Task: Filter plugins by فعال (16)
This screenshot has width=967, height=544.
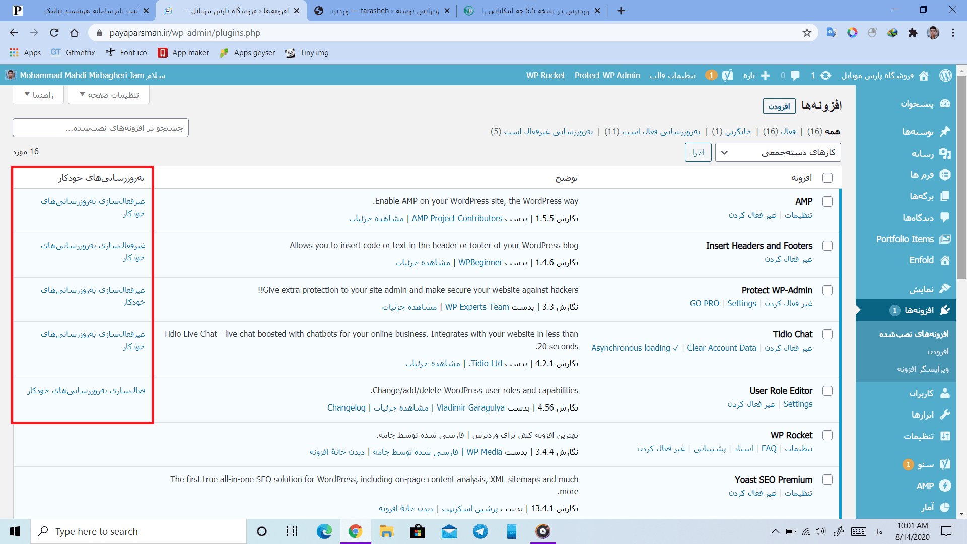Action: [779, 131]
